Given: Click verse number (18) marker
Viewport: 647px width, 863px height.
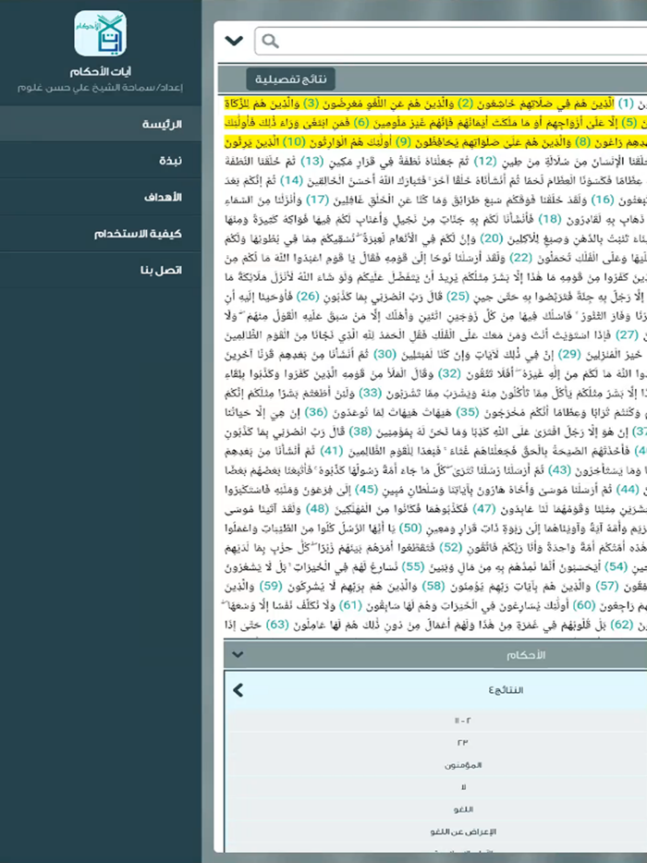Looking at the screenshot, I should pos(549,219).
